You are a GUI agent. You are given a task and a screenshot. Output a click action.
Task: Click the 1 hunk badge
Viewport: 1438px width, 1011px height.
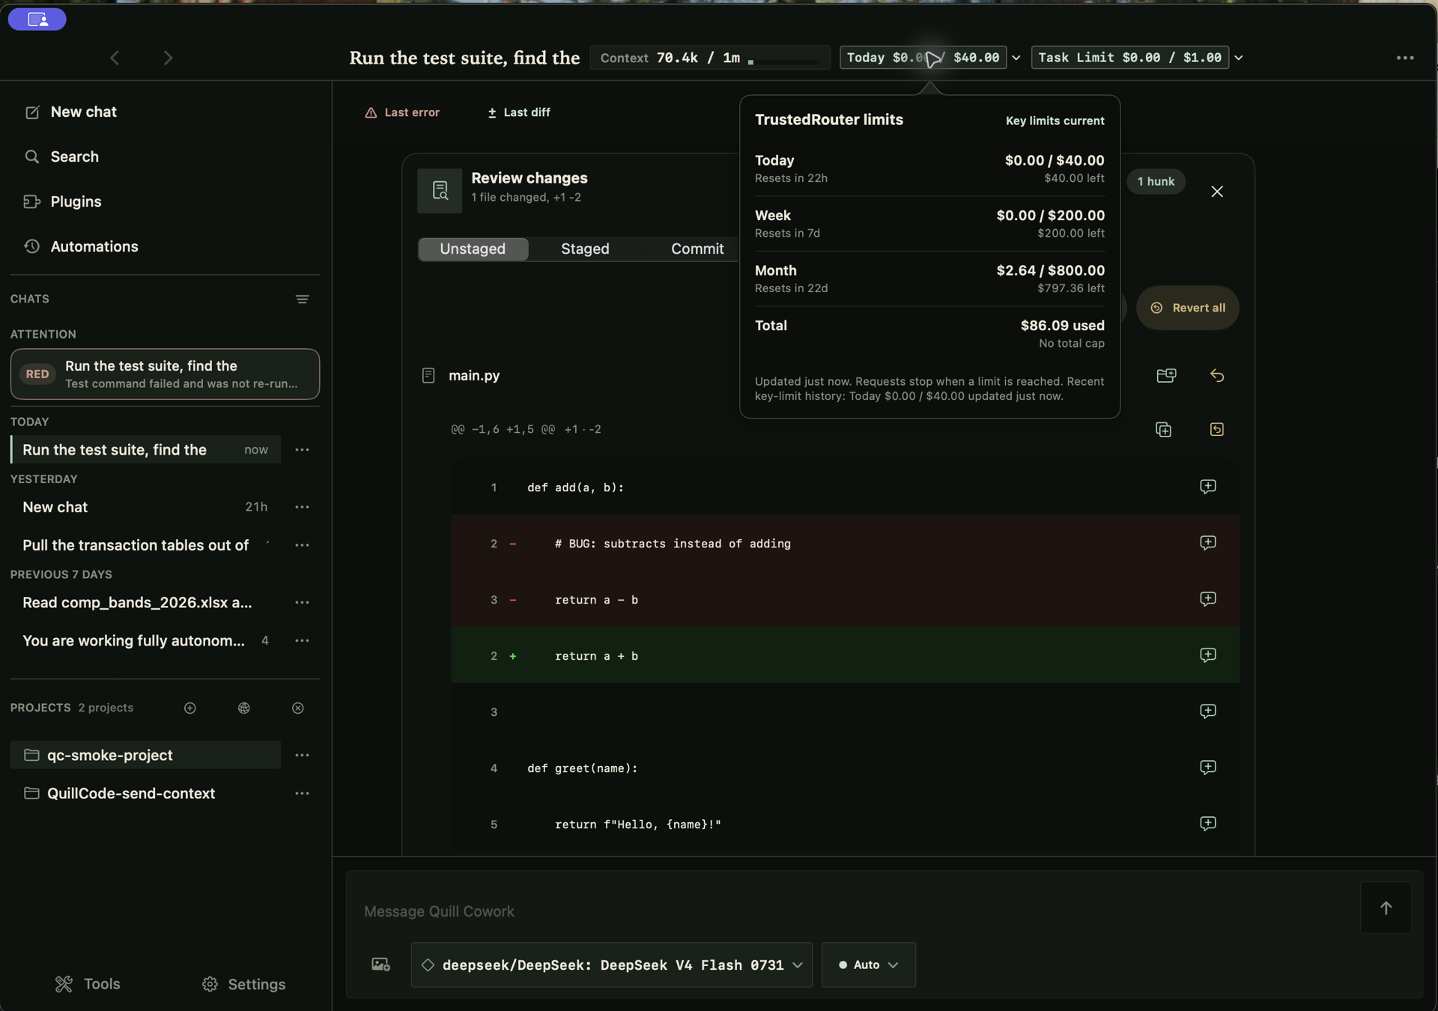(x=1156, y=181)
